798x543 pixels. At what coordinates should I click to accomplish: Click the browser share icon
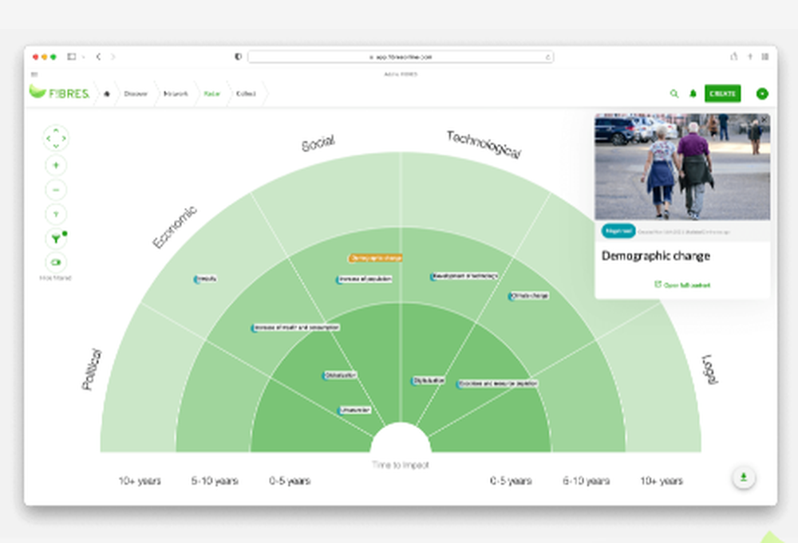click(734, 57)
